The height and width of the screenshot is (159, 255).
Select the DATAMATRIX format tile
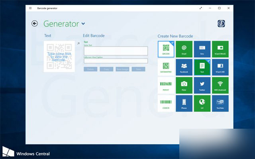click(166, 67)
